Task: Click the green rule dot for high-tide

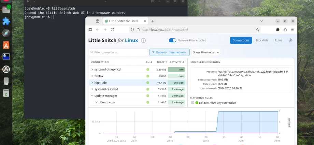Action: pos(148,83)
